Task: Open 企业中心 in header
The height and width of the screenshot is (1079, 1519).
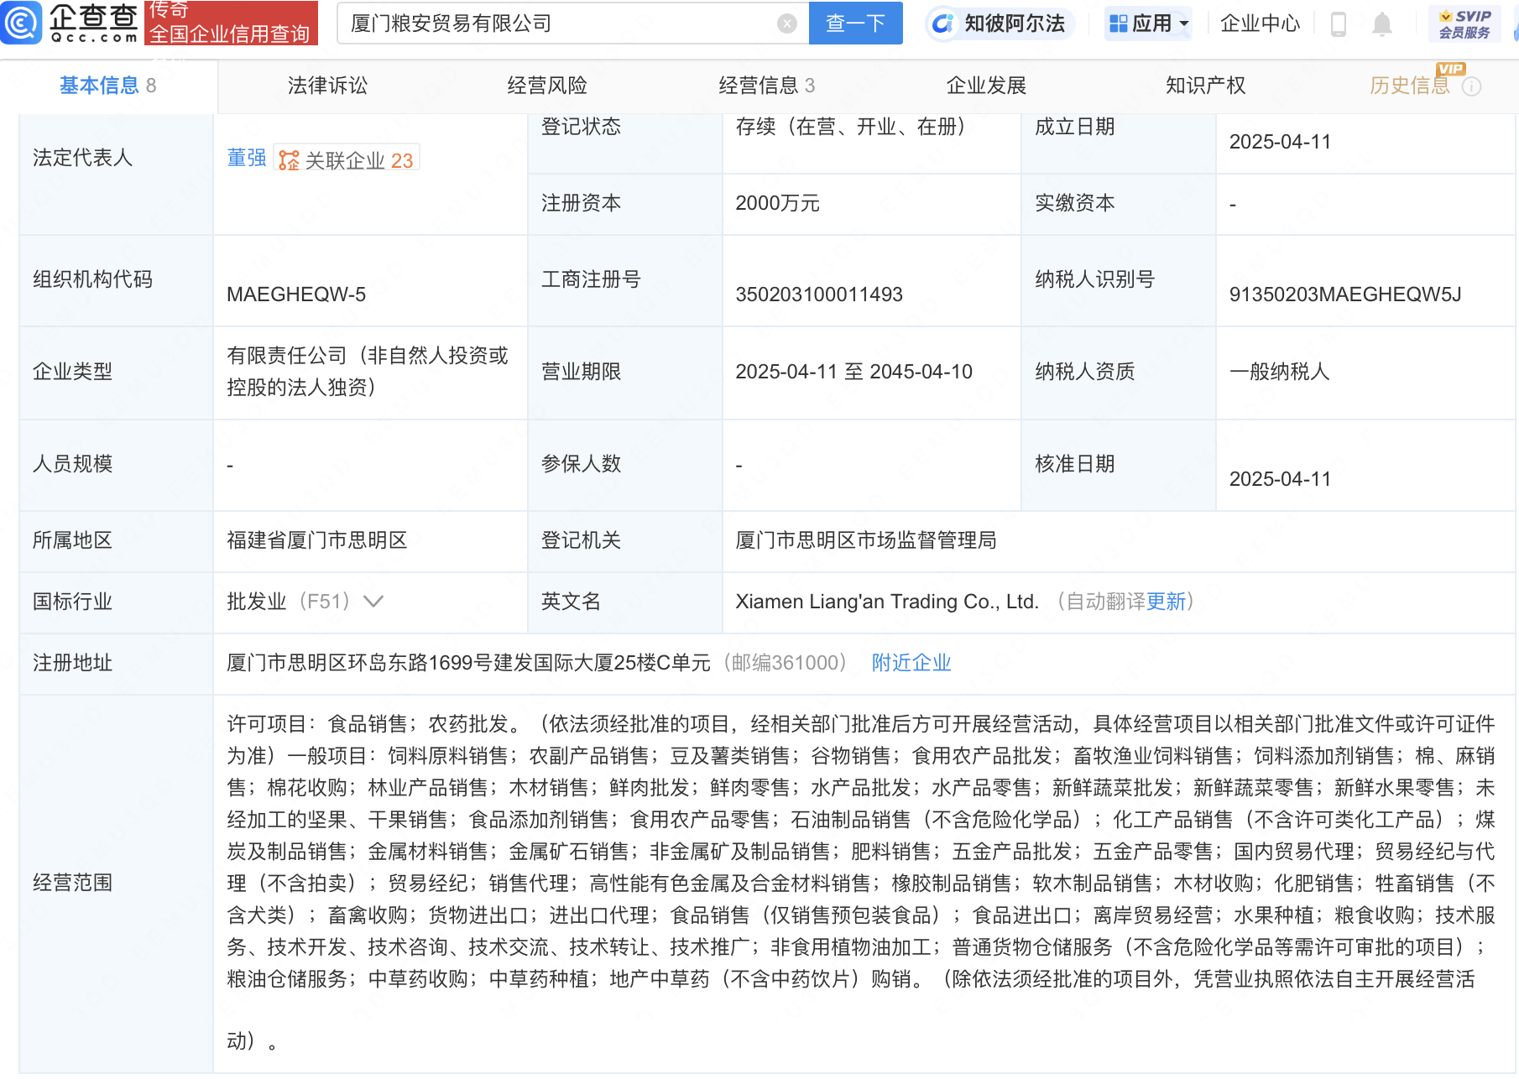Action: [x=1260, y=23]
